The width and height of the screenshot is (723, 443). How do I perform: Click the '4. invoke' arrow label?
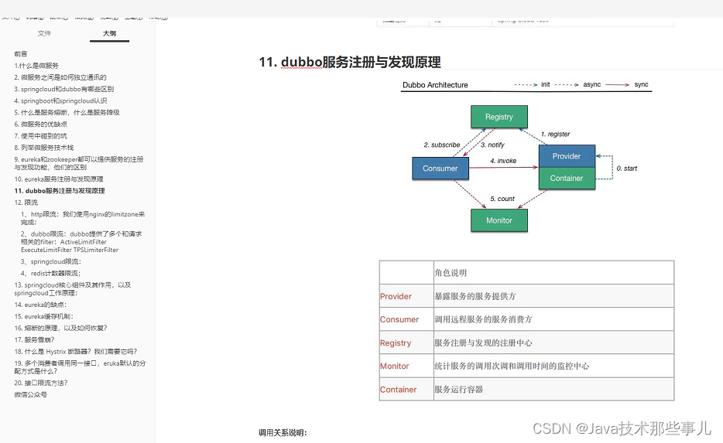[503, 161]
